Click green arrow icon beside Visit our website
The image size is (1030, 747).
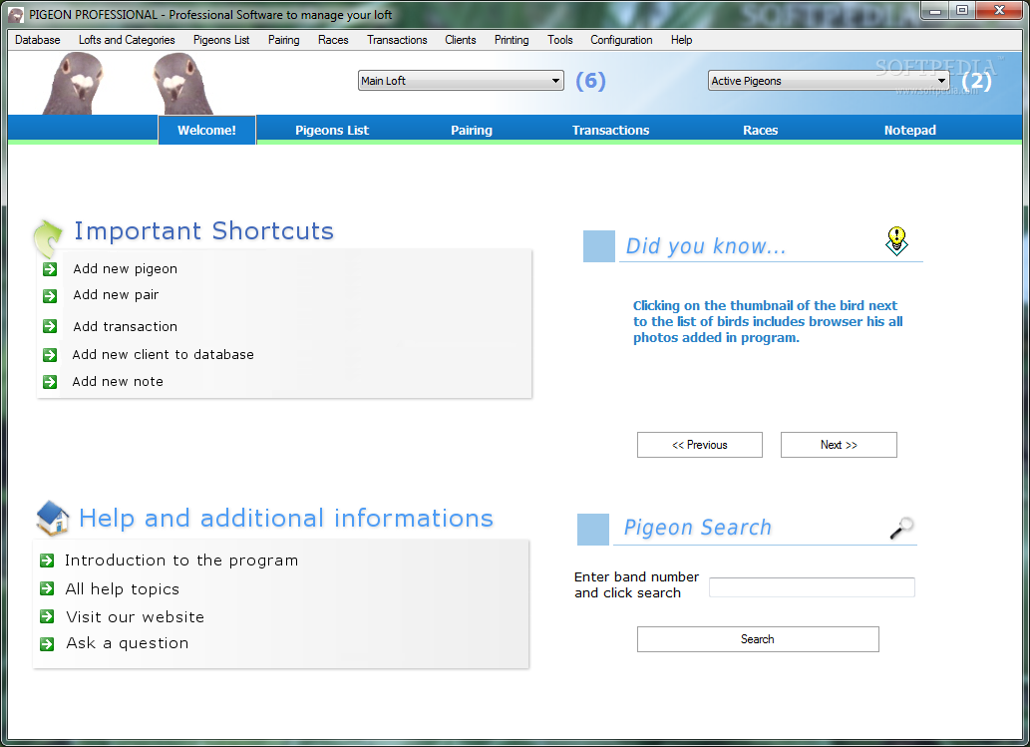coord(47,616)
